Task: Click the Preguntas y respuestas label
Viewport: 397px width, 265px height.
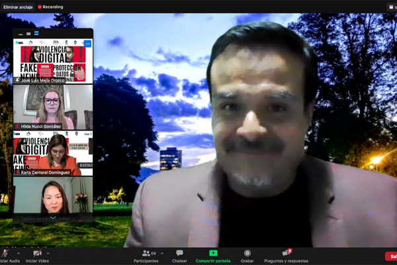Action: [x=287, y=261]
